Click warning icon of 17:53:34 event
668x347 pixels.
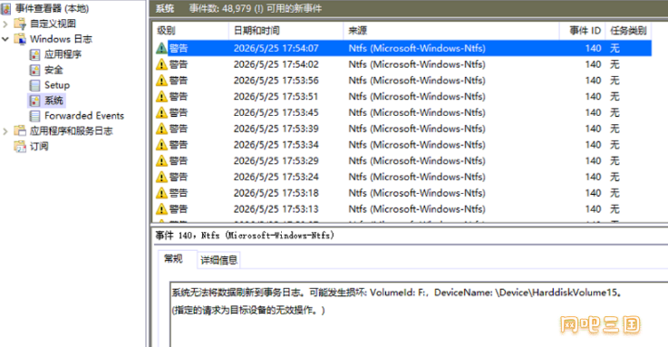[x=161, y=145]
